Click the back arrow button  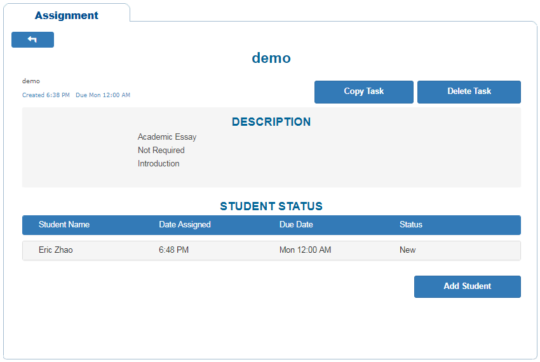tap(32, 39)
